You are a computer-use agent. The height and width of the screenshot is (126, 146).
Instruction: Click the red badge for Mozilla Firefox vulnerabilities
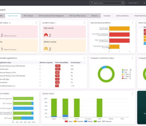pyautogui.click(x=58, y=69)
